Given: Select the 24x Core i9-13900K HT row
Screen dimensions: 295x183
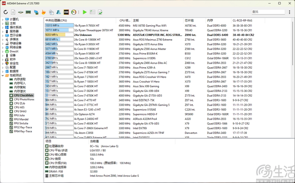Looking at the screenshot, I should [149, 39].
